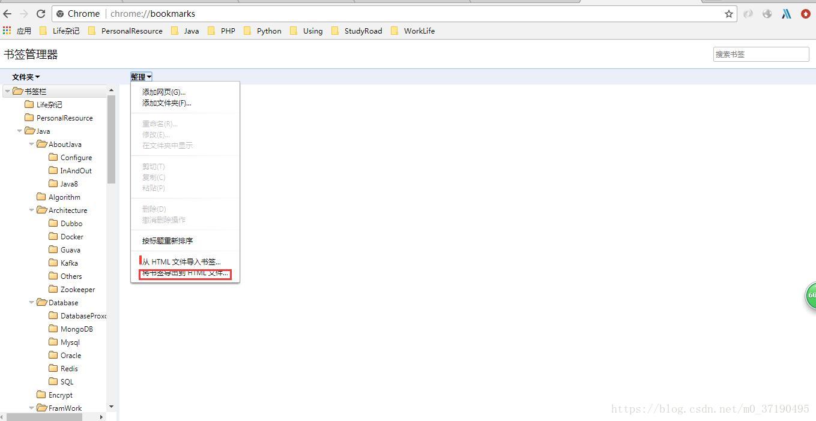This screenshot has width=816, height=421.
Task: Select the Zookeeper folder in tree
Action: coord(72,289)
